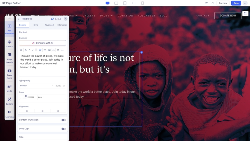Screen dimensions: 250x141
Task: Click the Generate with AI button
Action: (42, 43)
